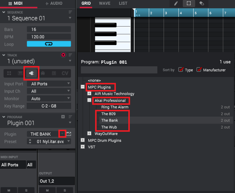Click the Bars value field
This screenshot has height=193, width=235.
click(49, 29)
